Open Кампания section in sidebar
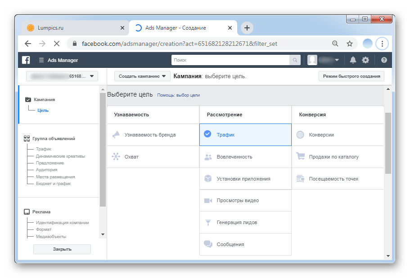Screen dimensions: 410x278 [44, 99]
